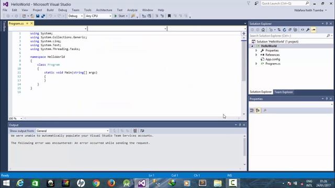Click the Find in Files toolbar icon

pyautogui.click(x=133, y=16)
